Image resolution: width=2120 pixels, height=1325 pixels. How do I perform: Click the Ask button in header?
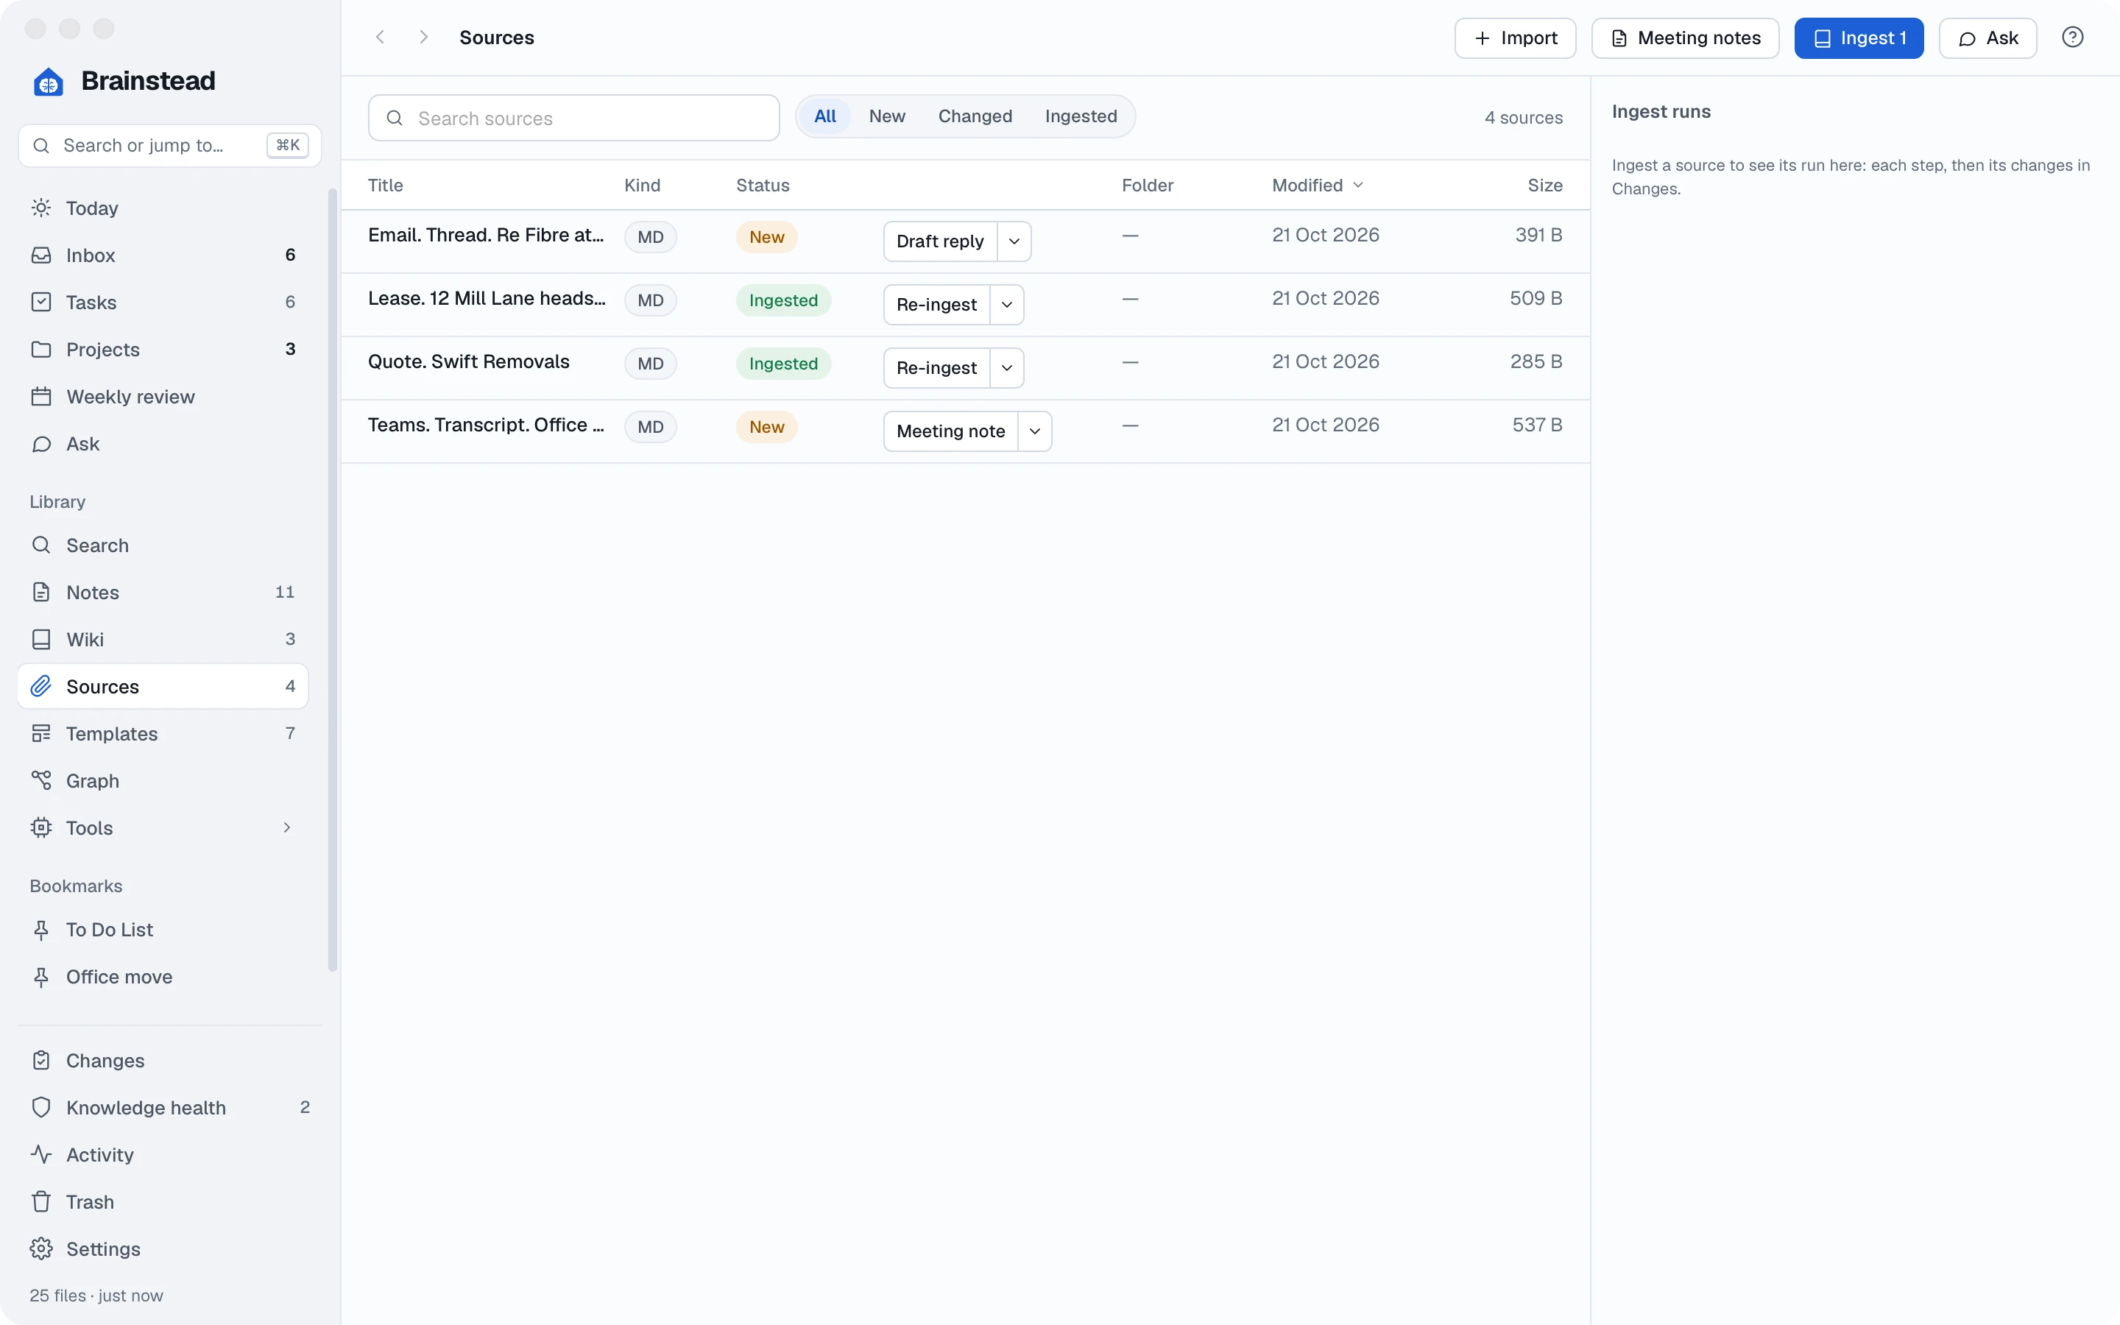click(x=1987, y=38)
